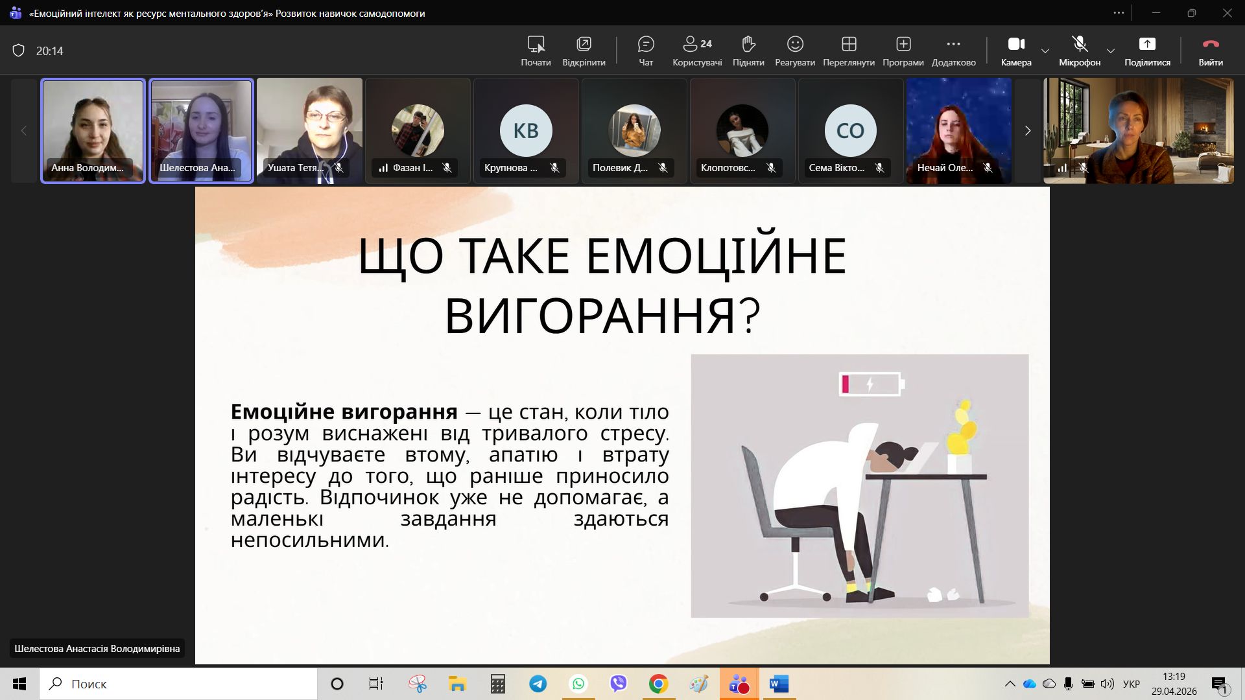Viewport: 1245px width, 700px height.
Task: Raise hand with Підняти button
Action: [x=748, y=51]
